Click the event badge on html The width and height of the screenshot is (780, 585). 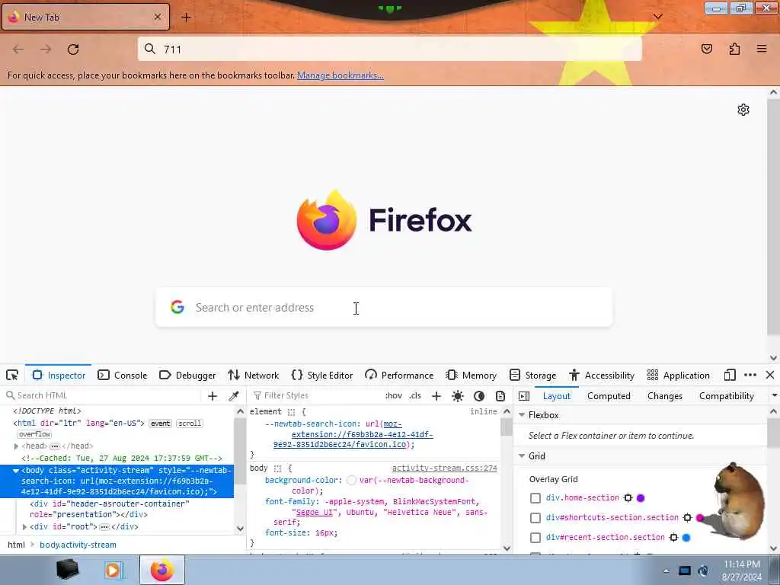coord(160,424)
